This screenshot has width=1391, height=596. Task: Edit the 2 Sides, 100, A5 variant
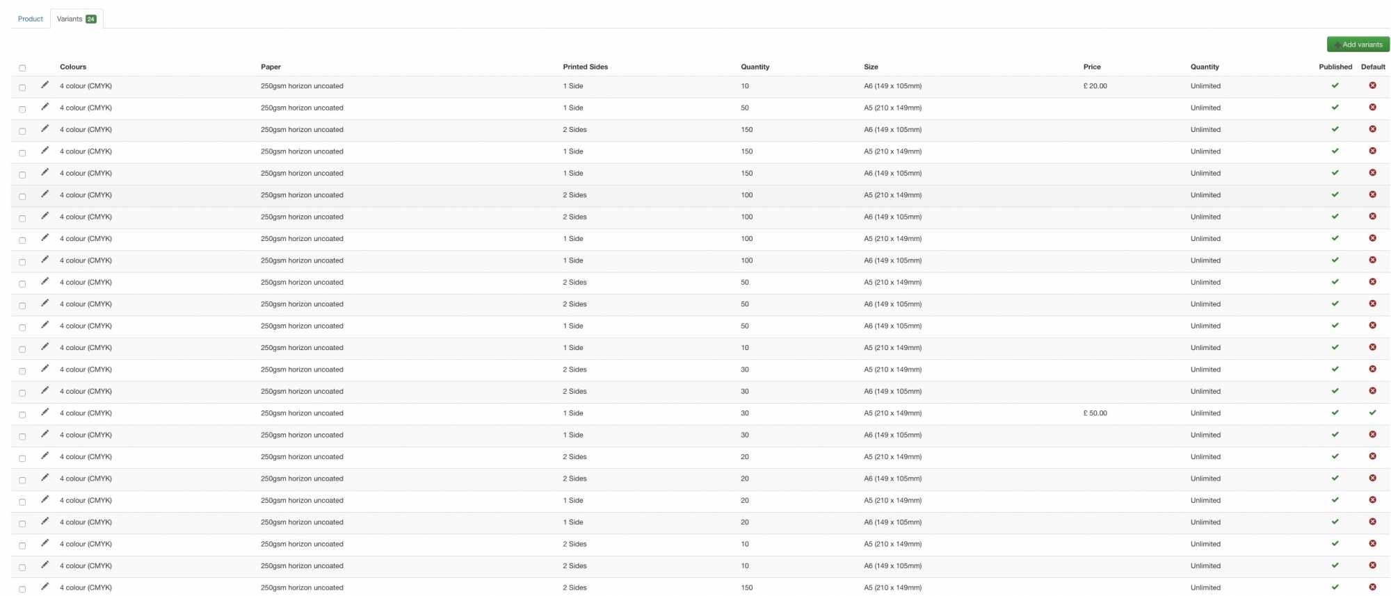[45, 194]
